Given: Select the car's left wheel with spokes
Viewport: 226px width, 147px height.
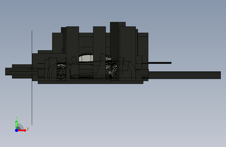Looking at the screenshot, I should (x=62, y=72).
